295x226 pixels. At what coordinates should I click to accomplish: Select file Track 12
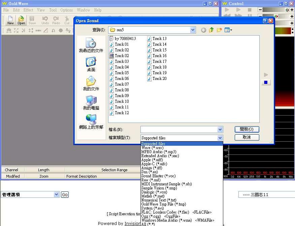click(119, 113)
